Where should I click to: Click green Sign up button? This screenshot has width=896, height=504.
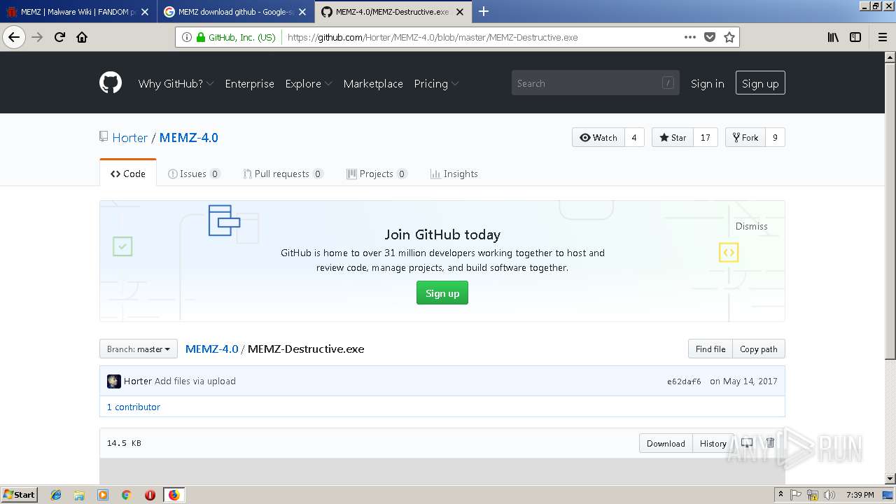pos(442,293)
